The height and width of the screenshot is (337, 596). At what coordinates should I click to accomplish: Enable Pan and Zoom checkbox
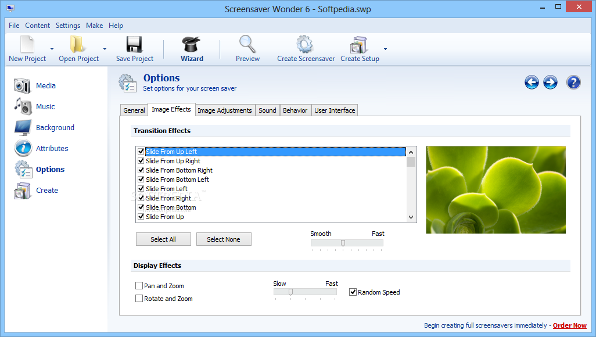tap(139, 286)
